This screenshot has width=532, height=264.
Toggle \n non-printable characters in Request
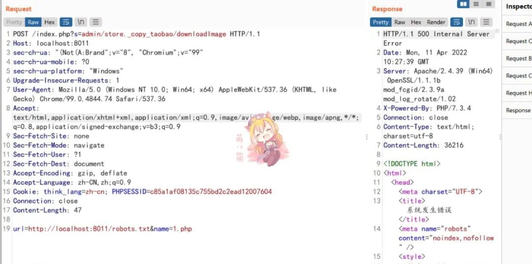81,22
